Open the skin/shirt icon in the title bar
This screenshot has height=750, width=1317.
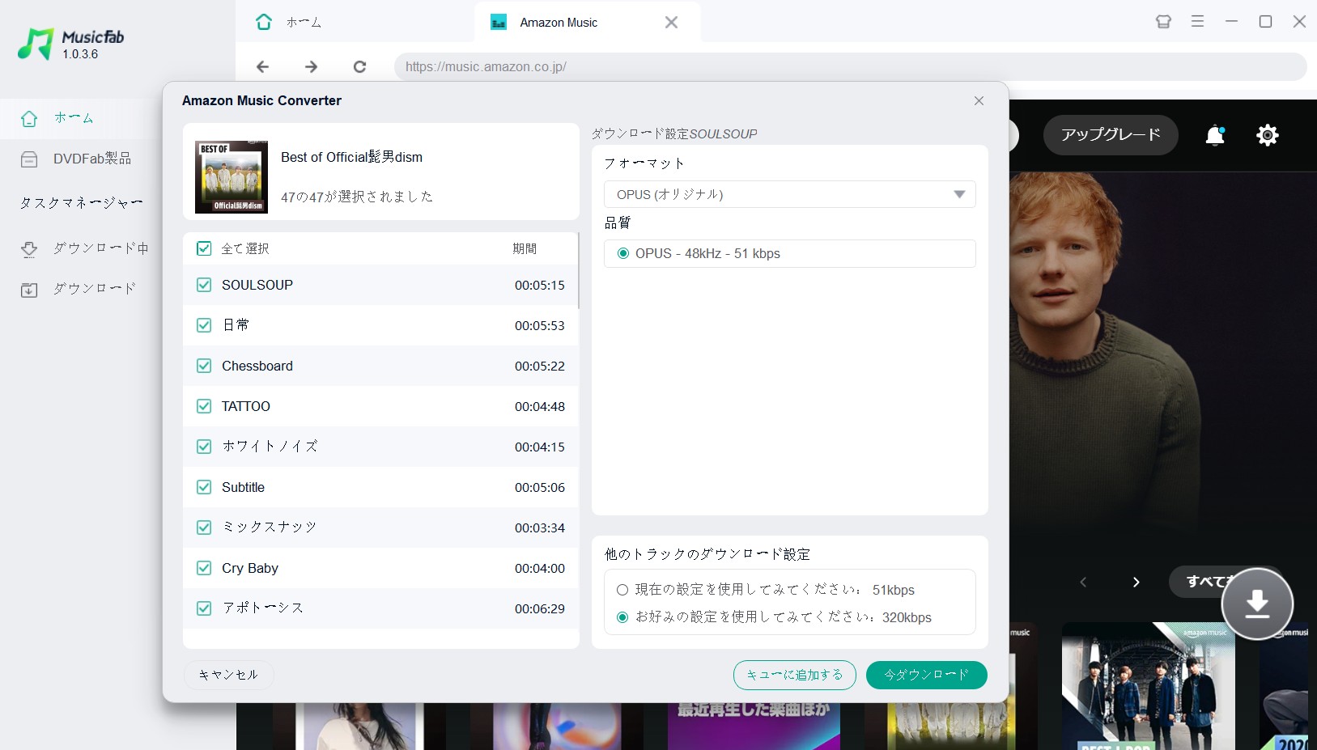1163,22
